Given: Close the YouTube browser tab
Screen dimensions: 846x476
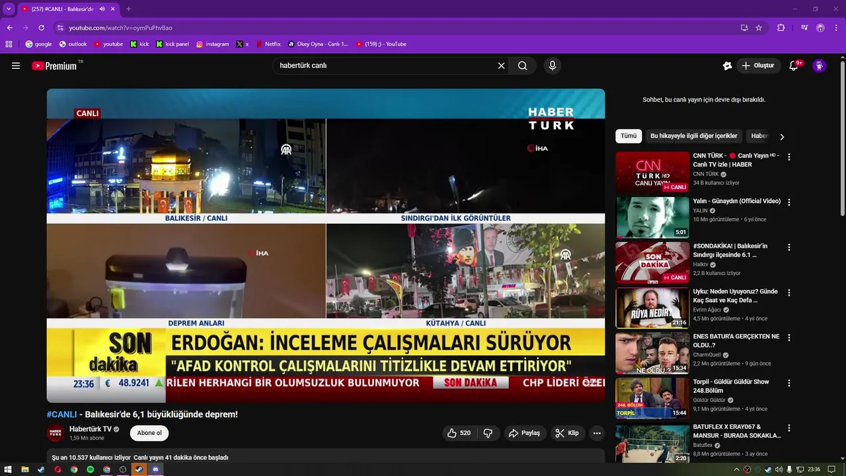Looking at the screenshot, I should pos(113,9).
